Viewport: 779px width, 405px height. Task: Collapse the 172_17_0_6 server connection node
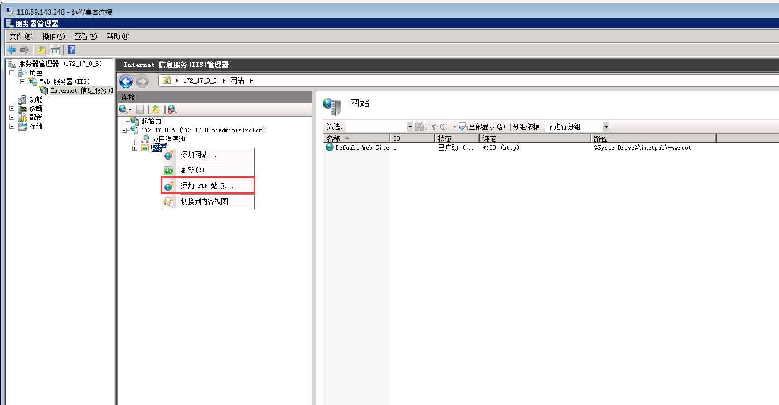(125, 130)
